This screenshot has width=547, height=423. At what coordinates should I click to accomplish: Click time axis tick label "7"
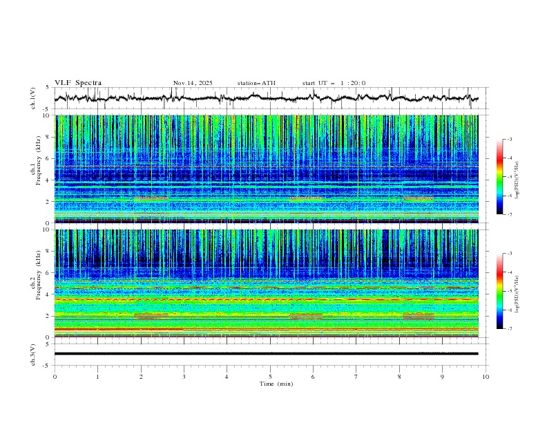point(356,377)
